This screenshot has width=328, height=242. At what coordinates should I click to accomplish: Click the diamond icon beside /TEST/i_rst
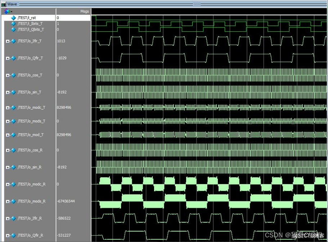point(14,18)
